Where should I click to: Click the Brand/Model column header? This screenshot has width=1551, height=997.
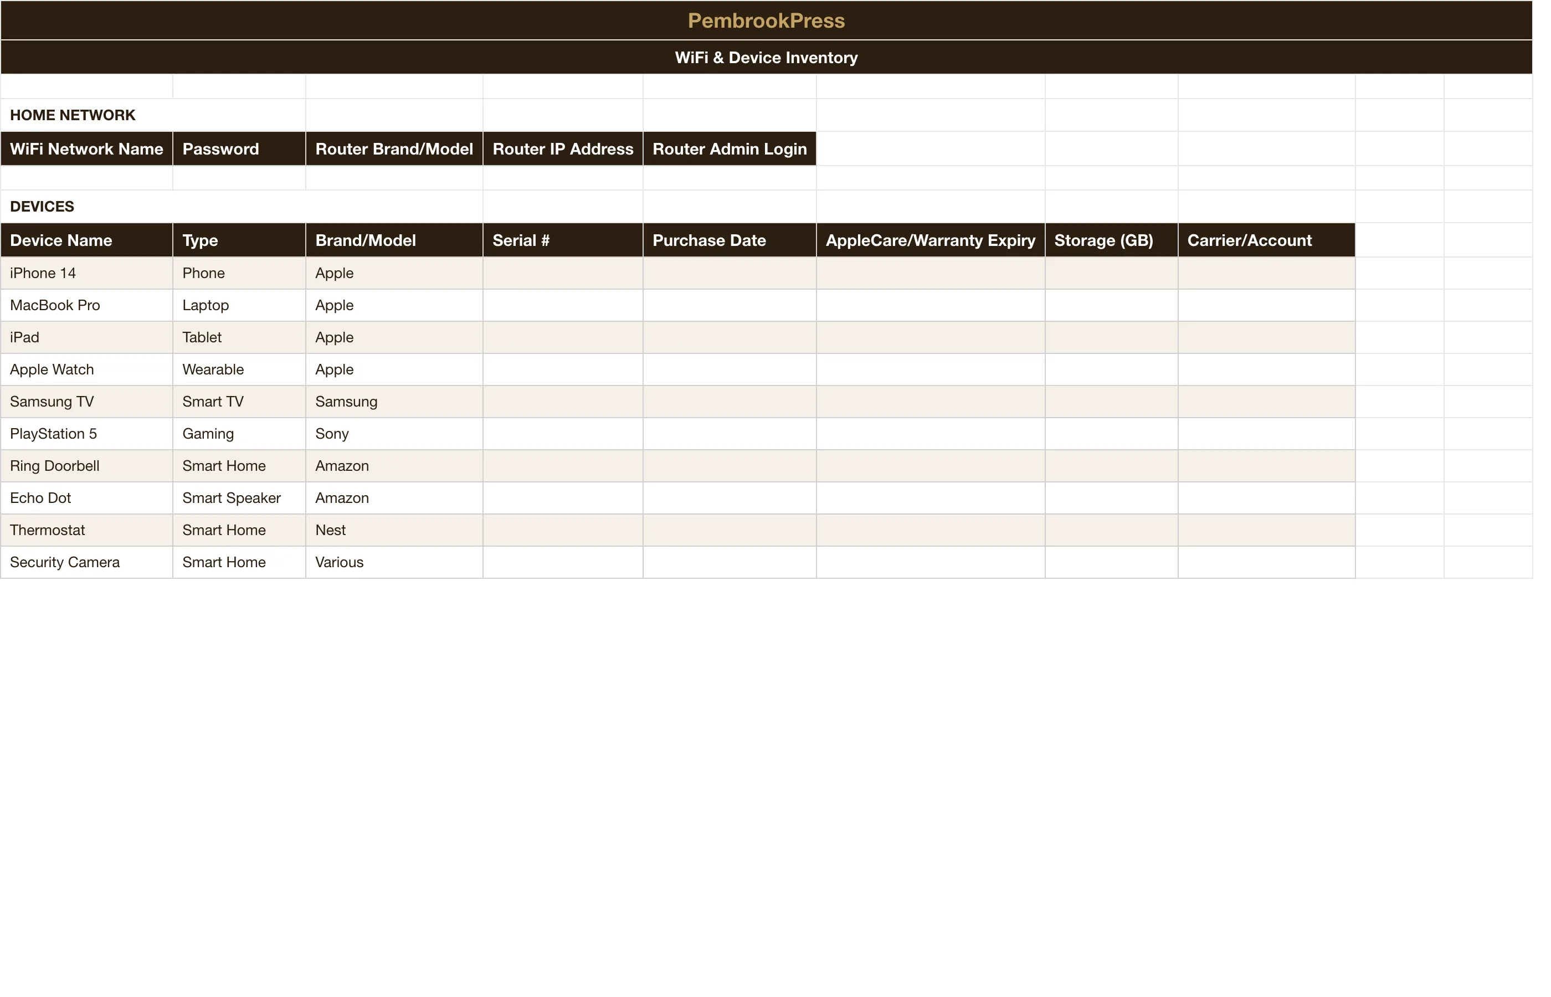coord(394,240)
